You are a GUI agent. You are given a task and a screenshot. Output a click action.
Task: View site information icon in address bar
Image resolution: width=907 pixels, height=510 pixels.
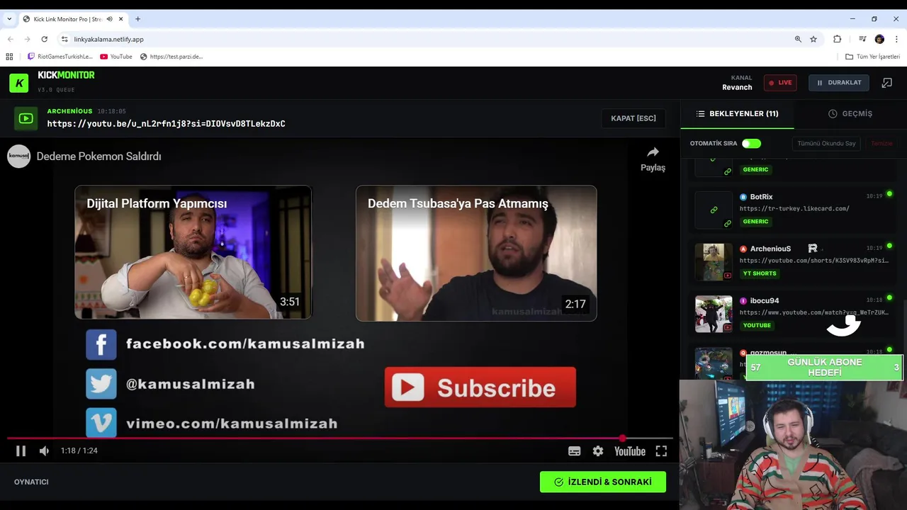(64, 39)
